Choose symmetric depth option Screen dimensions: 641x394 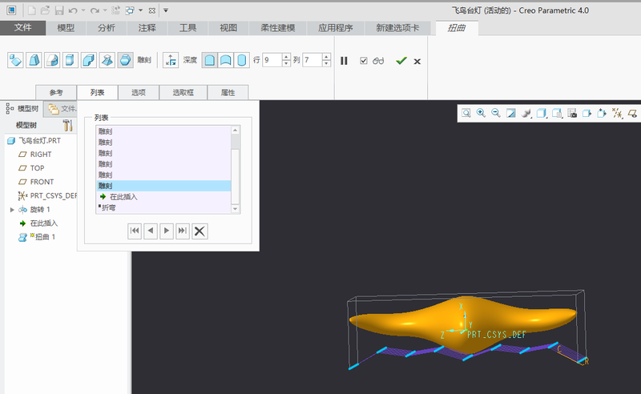point(242,61)
